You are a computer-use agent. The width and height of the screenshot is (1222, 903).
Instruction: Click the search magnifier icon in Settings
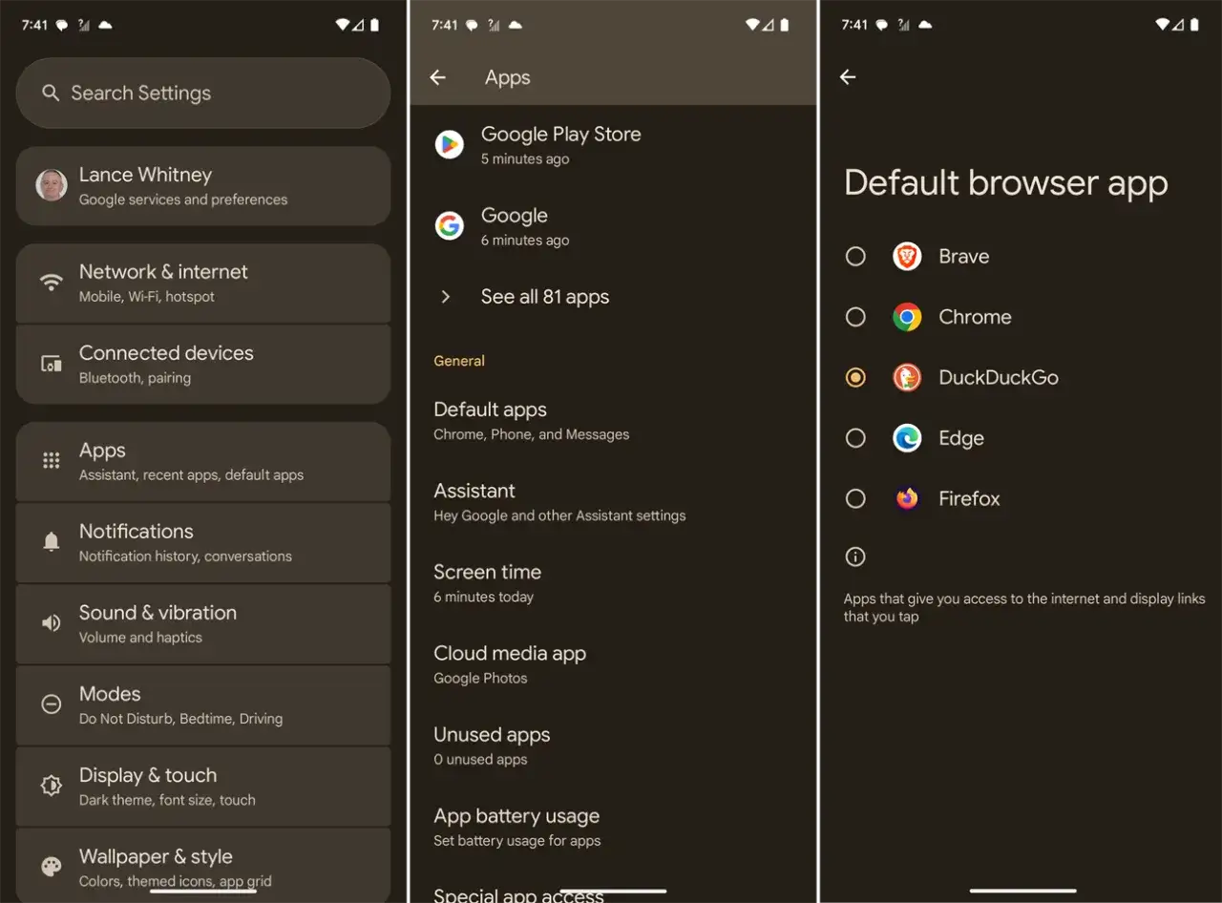pos(51,93)
